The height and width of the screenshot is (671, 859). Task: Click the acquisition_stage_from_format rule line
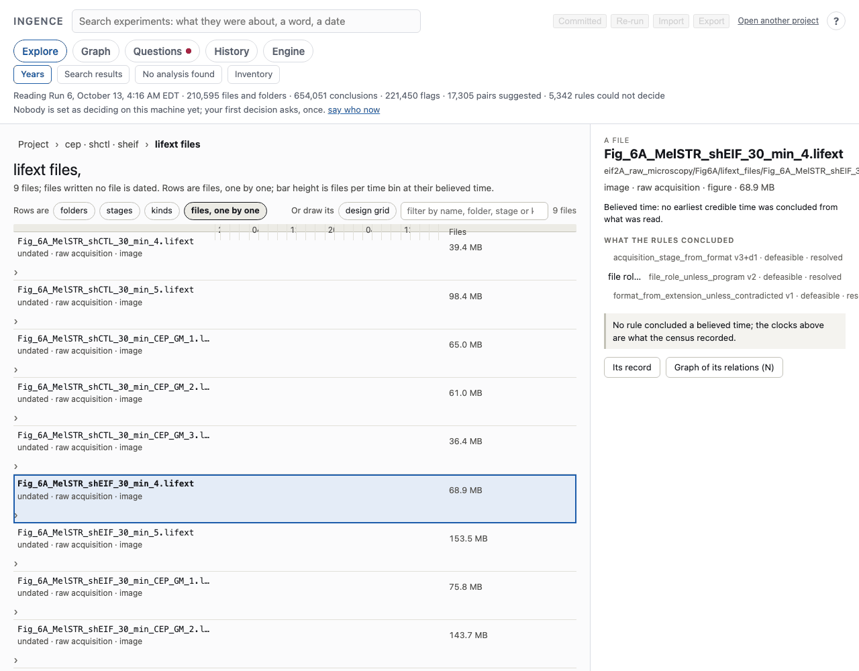728,258
